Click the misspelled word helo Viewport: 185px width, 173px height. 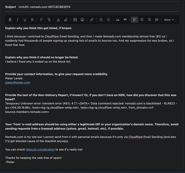point(84,108)
